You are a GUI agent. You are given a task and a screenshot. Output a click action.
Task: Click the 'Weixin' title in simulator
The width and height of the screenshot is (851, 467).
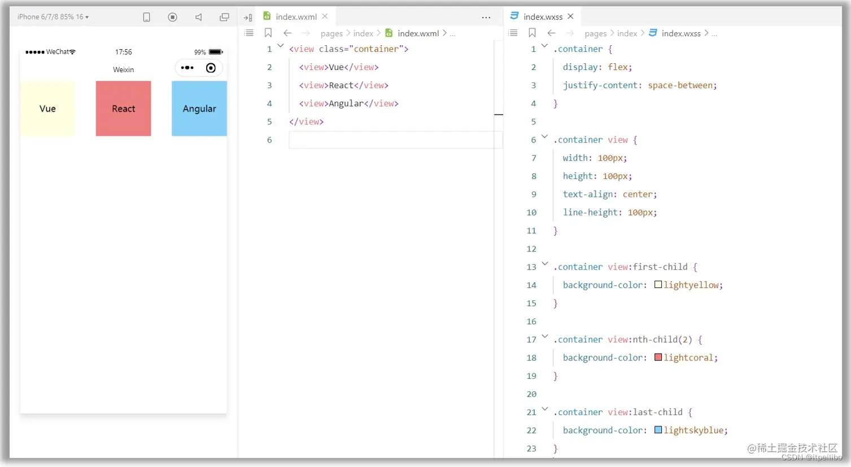(x=123, y=70)
